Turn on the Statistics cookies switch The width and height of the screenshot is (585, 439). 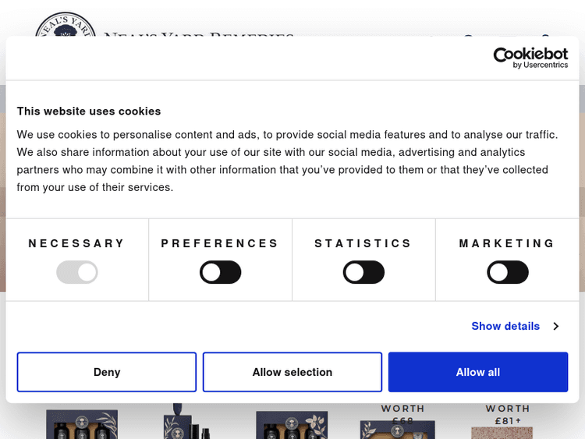tap(364, 272)
